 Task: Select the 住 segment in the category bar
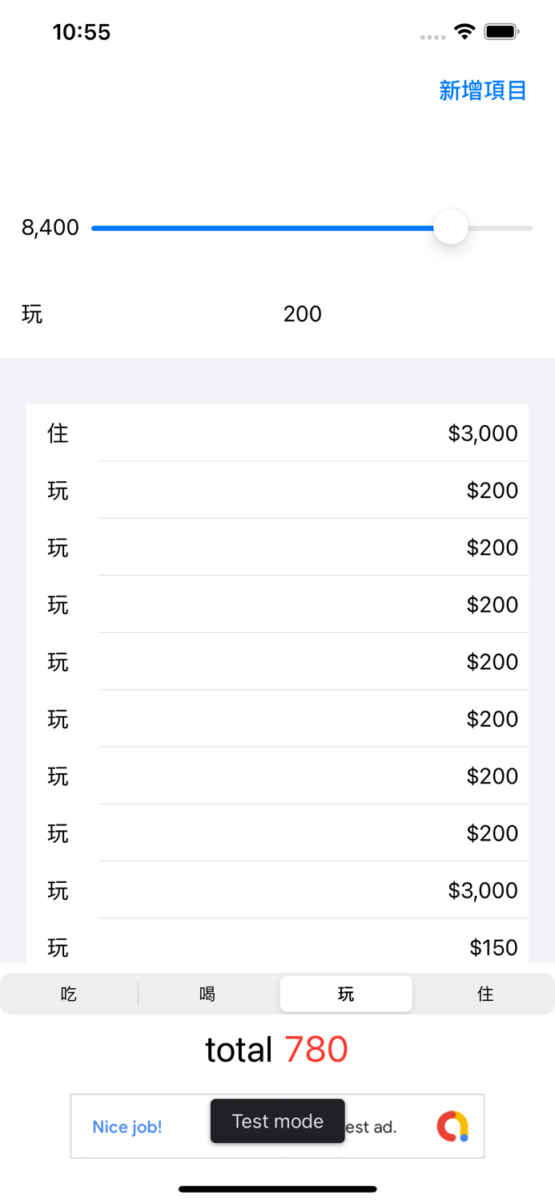(x=485, y=994)
